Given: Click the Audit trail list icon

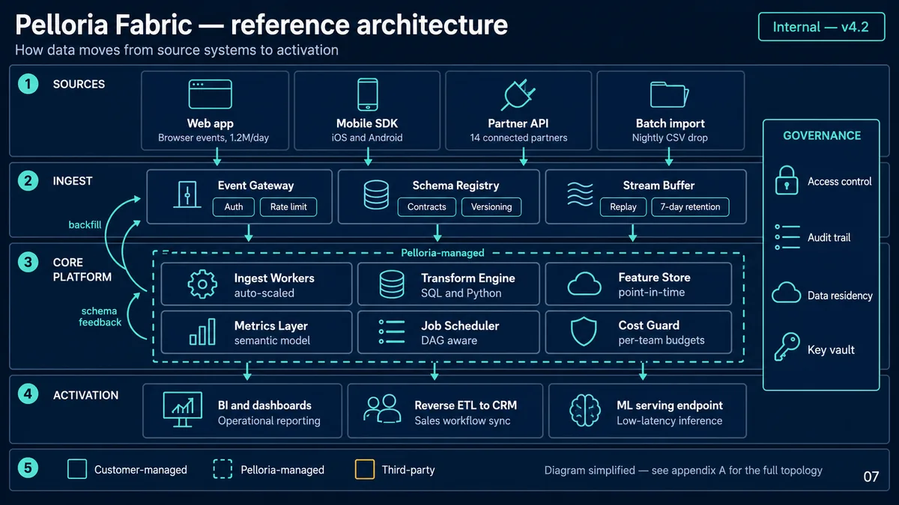Looking at the screenshot, I should coord(787,236).
